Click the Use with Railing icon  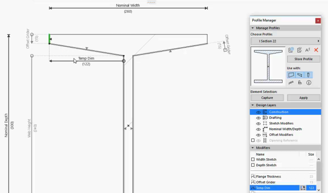click(291, 83)
